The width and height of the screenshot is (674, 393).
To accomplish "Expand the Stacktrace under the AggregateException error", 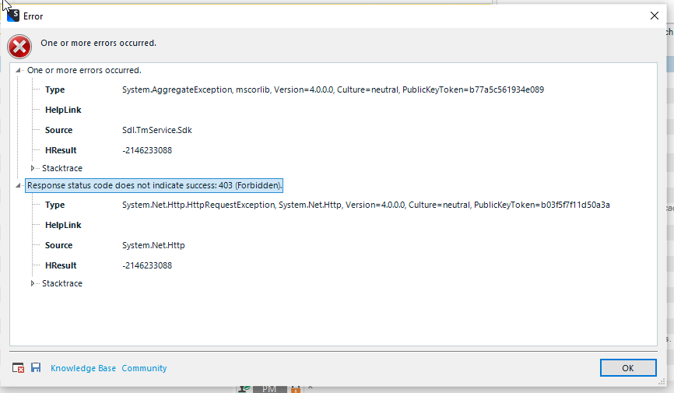I will [x=33, y=168].
